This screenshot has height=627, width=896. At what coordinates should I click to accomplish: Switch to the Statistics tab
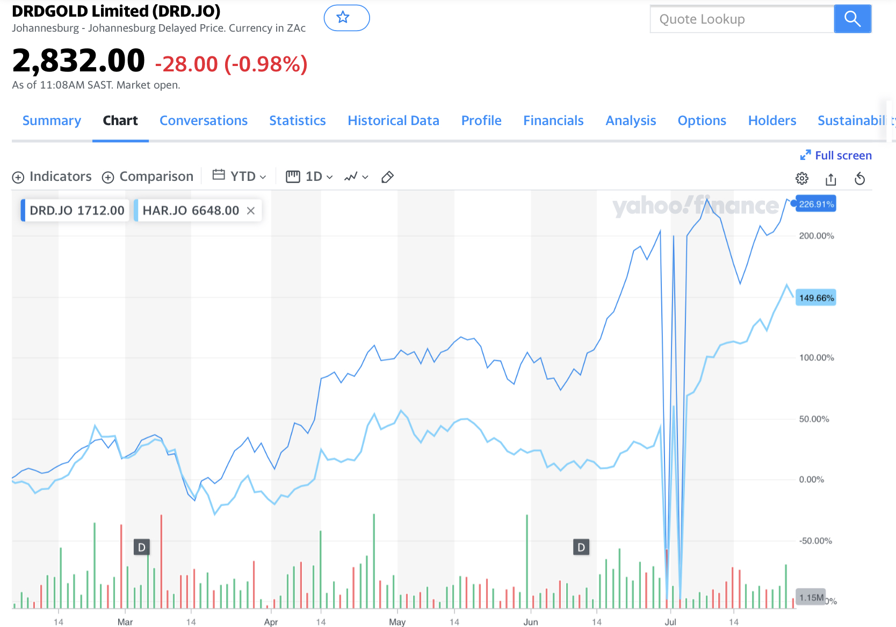pos(297,121)
